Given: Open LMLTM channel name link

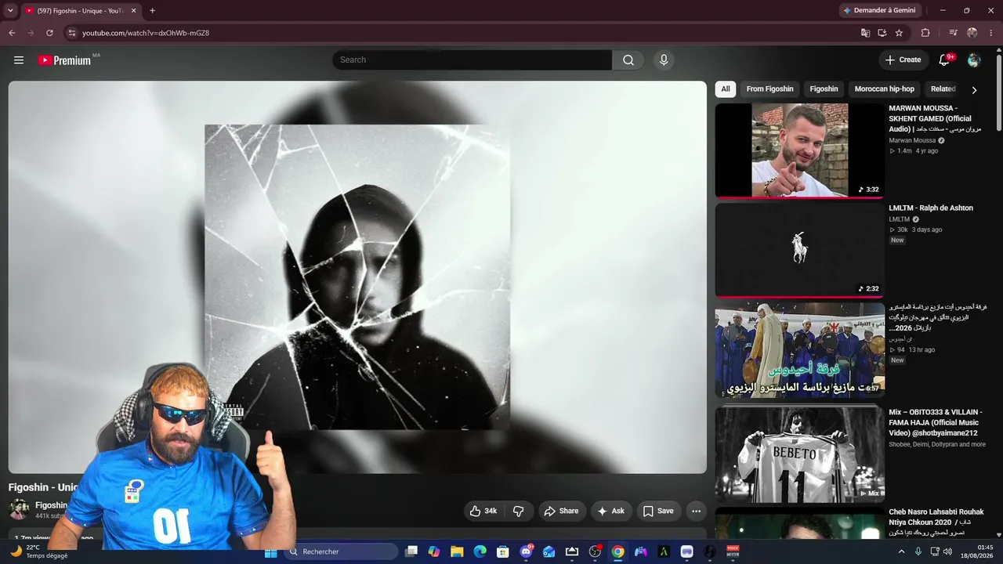Looking at the screenshot, I should tap(899, 219).
